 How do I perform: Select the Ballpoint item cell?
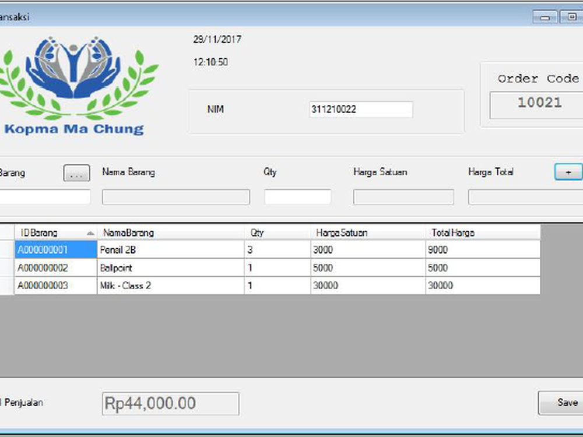pos(170,268)
